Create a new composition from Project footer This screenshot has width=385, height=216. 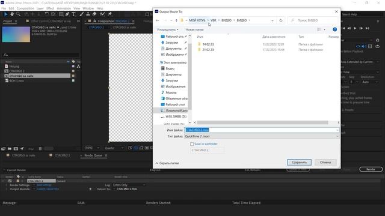tap(16, 149)
